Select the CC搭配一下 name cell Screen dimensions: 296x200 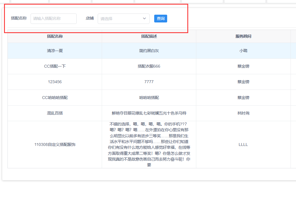coord(55,66)
